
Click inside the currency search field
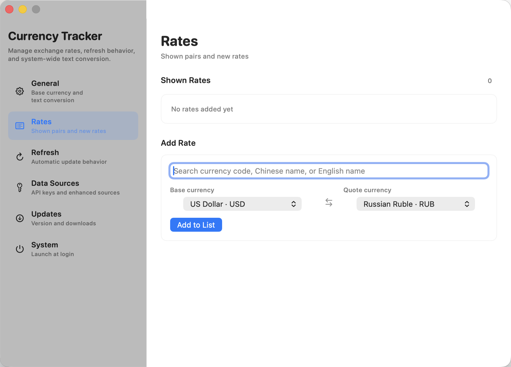(328, 171)
